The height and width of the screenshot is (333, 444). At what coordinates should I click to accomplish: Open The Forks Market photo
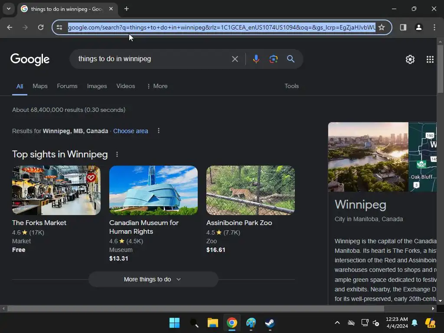click(56, 190)
